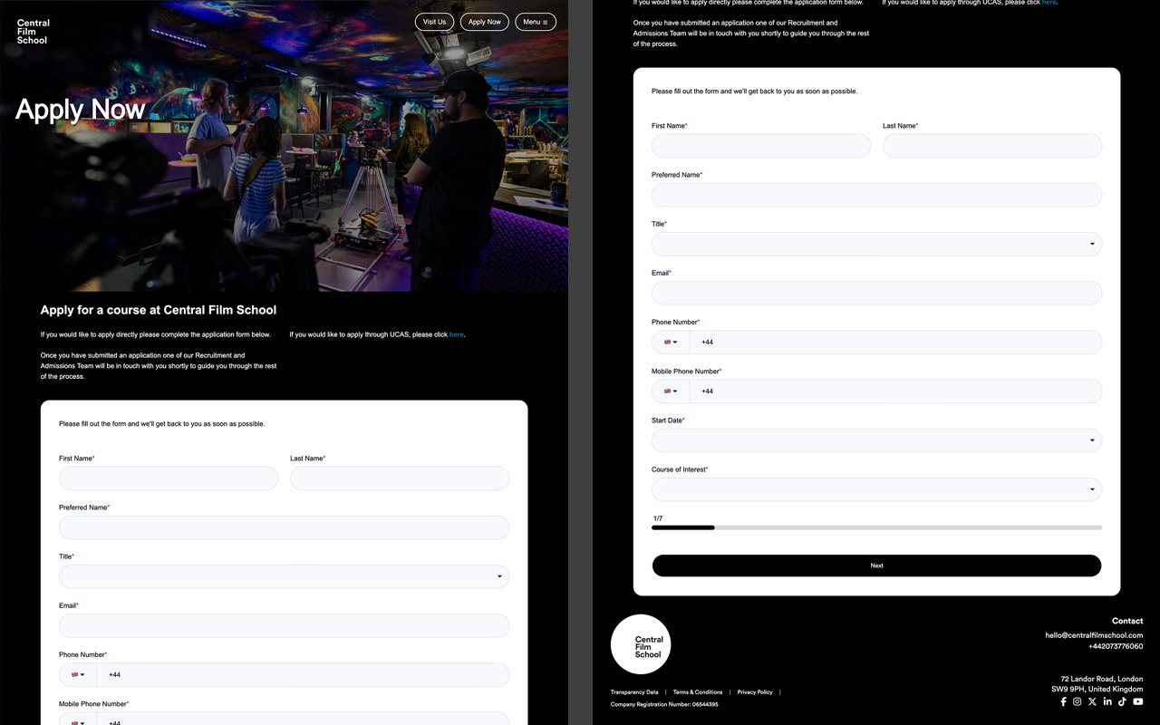Viewport: 1160px width, 725px height.
Task: Expand the Course of Interest dropdown
Action: click(876, 489)
